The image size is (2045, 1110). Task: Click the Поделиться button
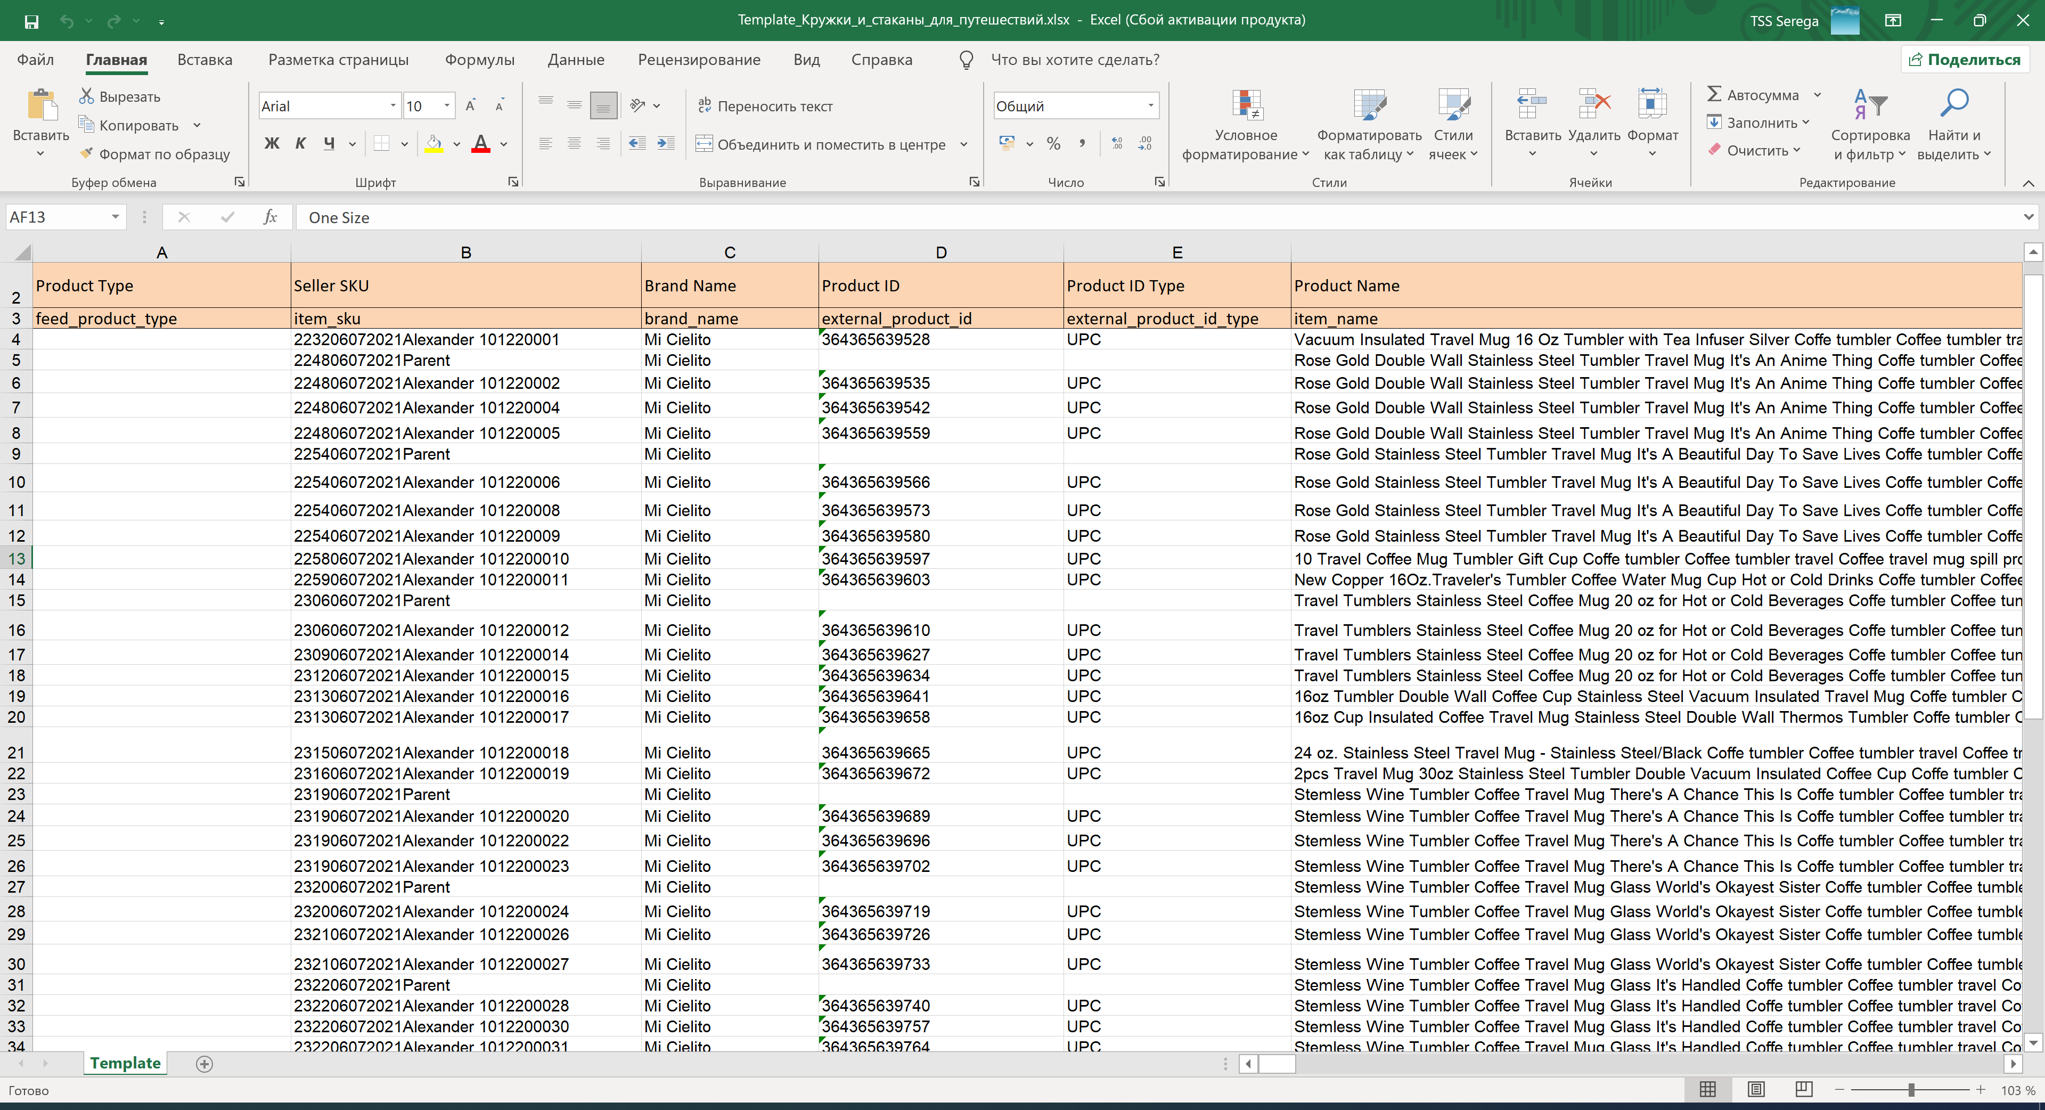pos(1965,59)
